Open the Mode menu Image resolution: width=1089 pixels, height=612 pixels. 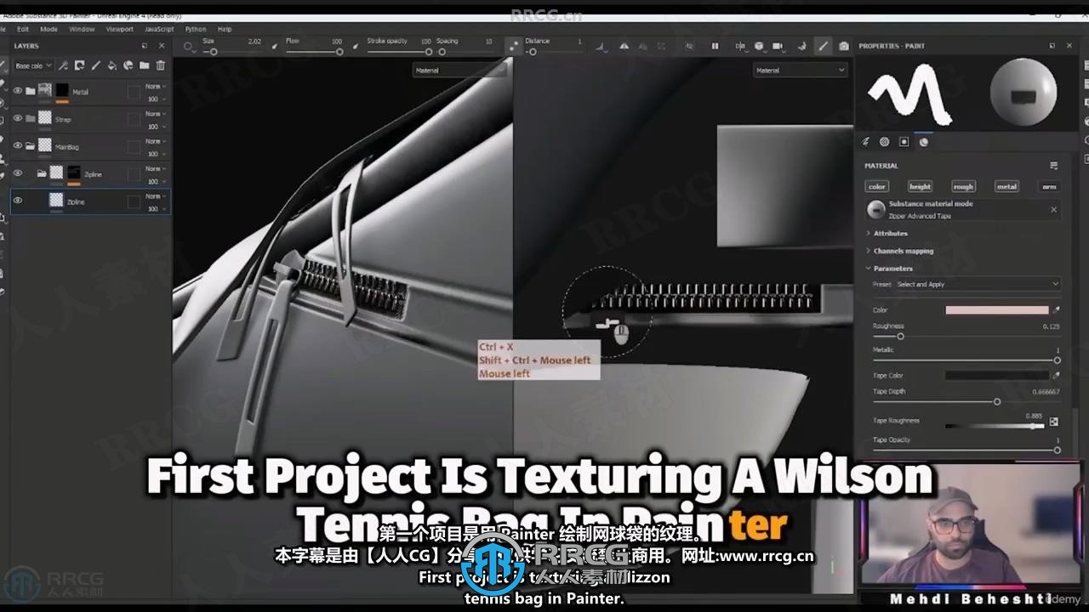pyautogui.click(x=49, y=29)
